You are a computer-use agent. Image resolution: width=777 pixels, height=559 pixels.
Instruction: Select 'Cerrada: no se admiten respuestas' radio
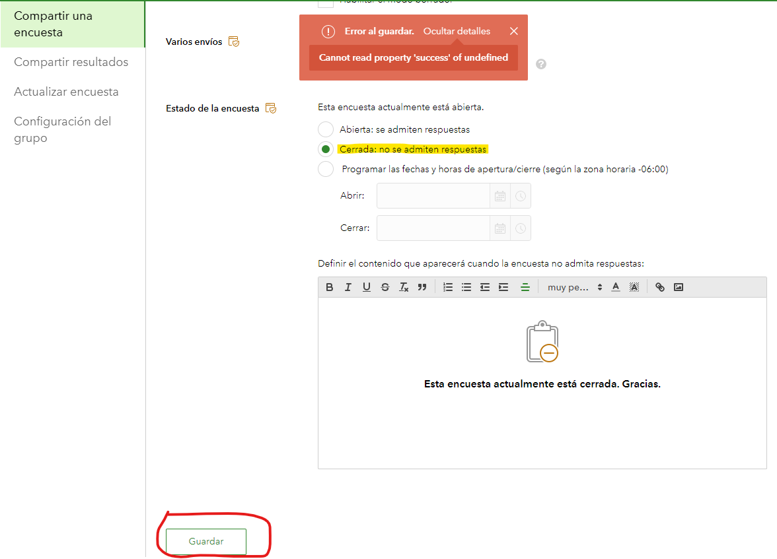pos(326,149)
